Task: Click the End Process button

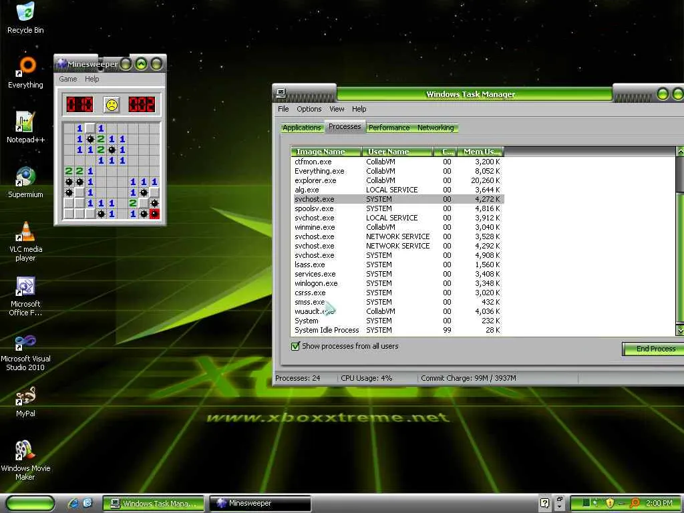Action: (653, 349)
